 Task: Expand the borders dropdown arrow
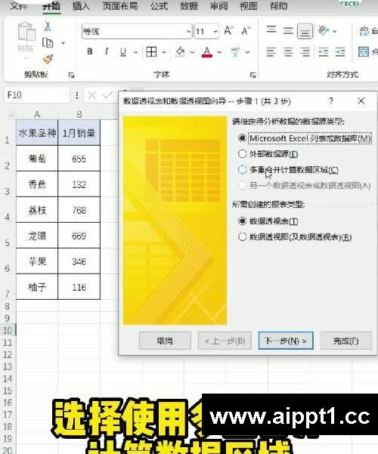164,52
